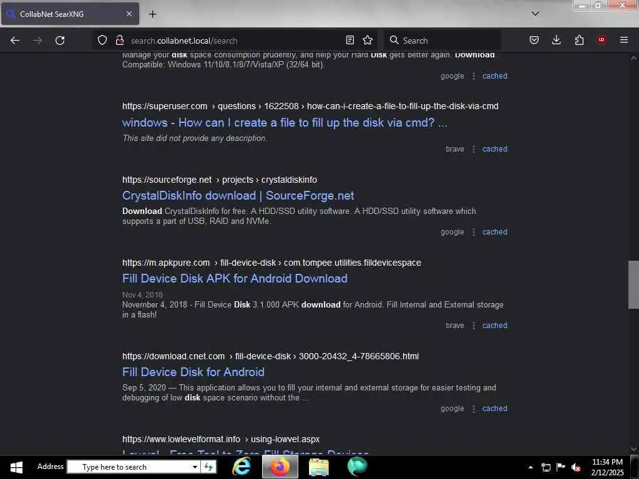Viewport: 639px width, 479px height.
Task: Open cached version of apkpure result
Action: pos(495,326)
